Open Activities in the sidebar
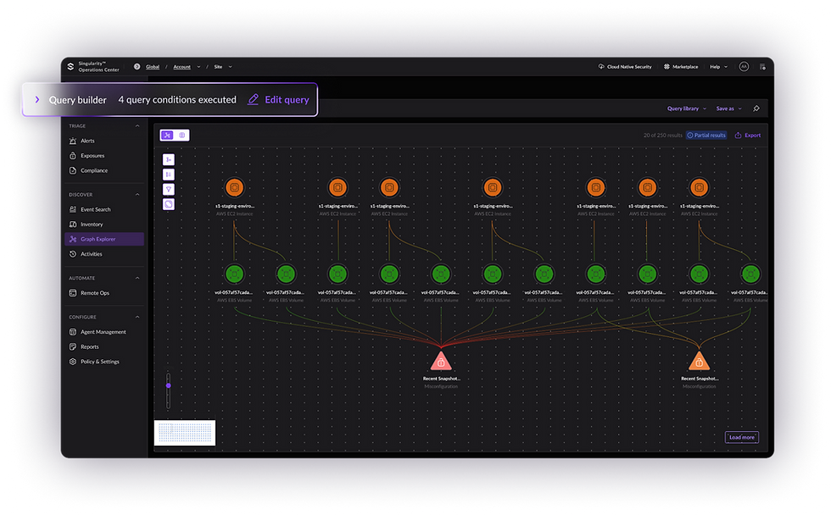 (x=103, y=253)
